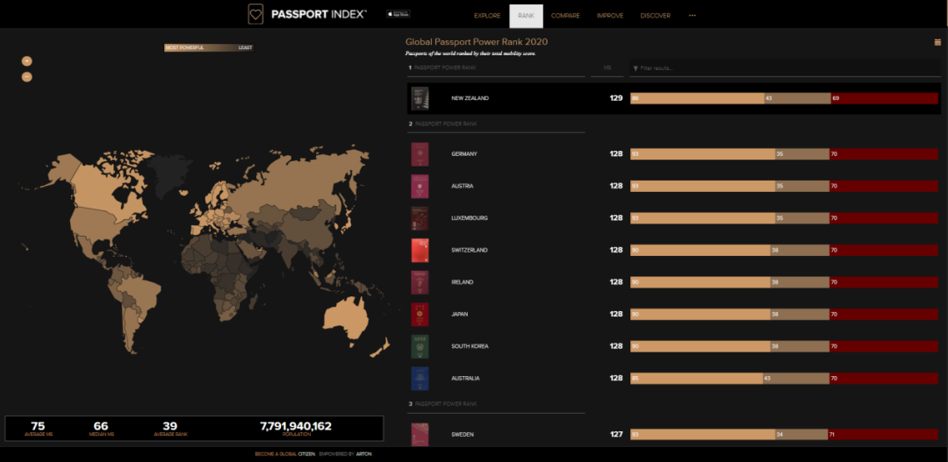Select SWITZERLAND country name
The width and height of the screenshot is (948, 462).
469,250
